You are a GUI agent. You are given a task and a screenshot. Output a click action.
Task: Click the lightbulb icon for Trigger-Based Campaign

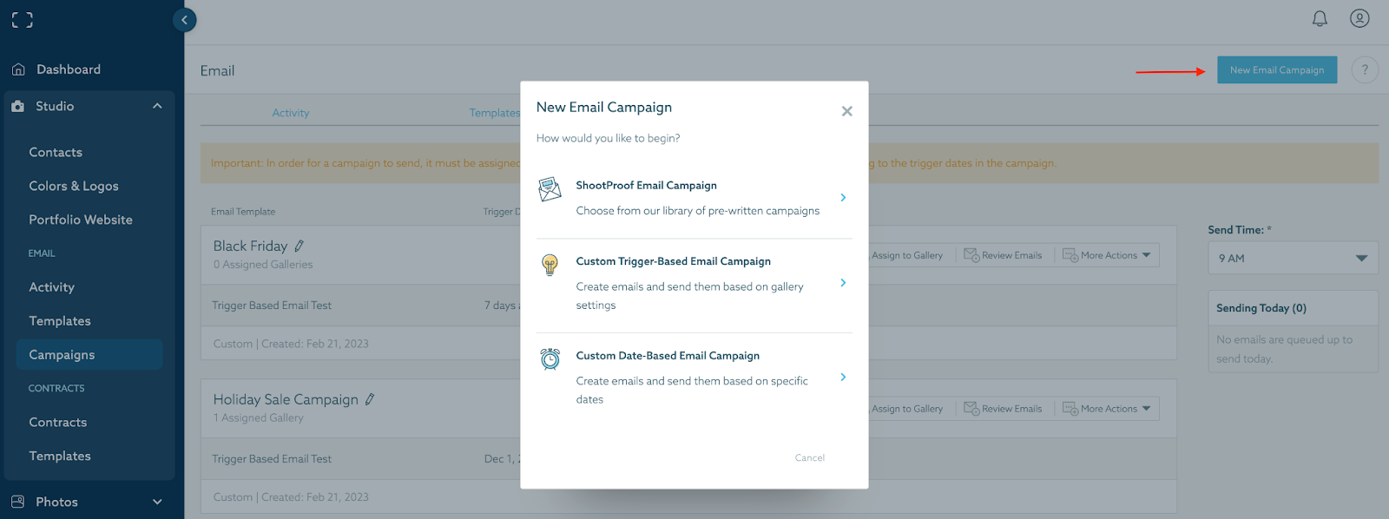point(550,263)
